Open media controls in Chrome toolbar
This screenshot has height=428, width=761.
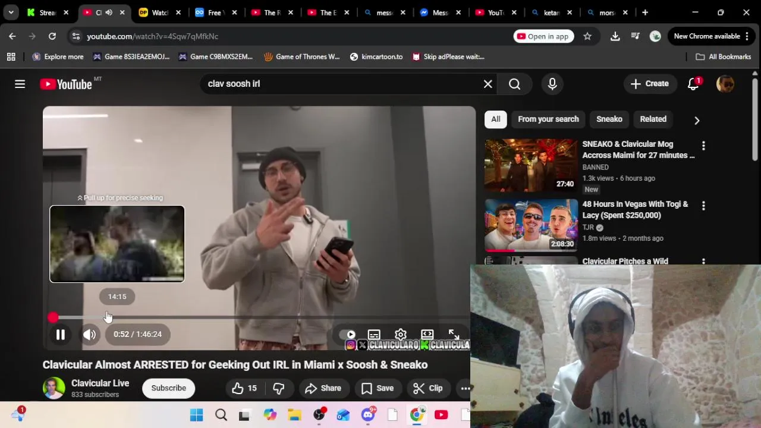(x=636, y=36)
